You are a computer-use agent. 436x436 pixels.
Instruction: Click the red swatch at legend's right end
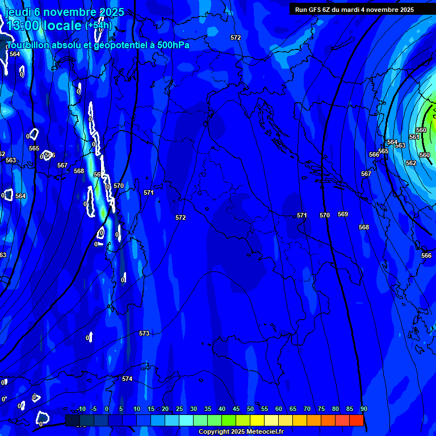[x=357, y=421]
